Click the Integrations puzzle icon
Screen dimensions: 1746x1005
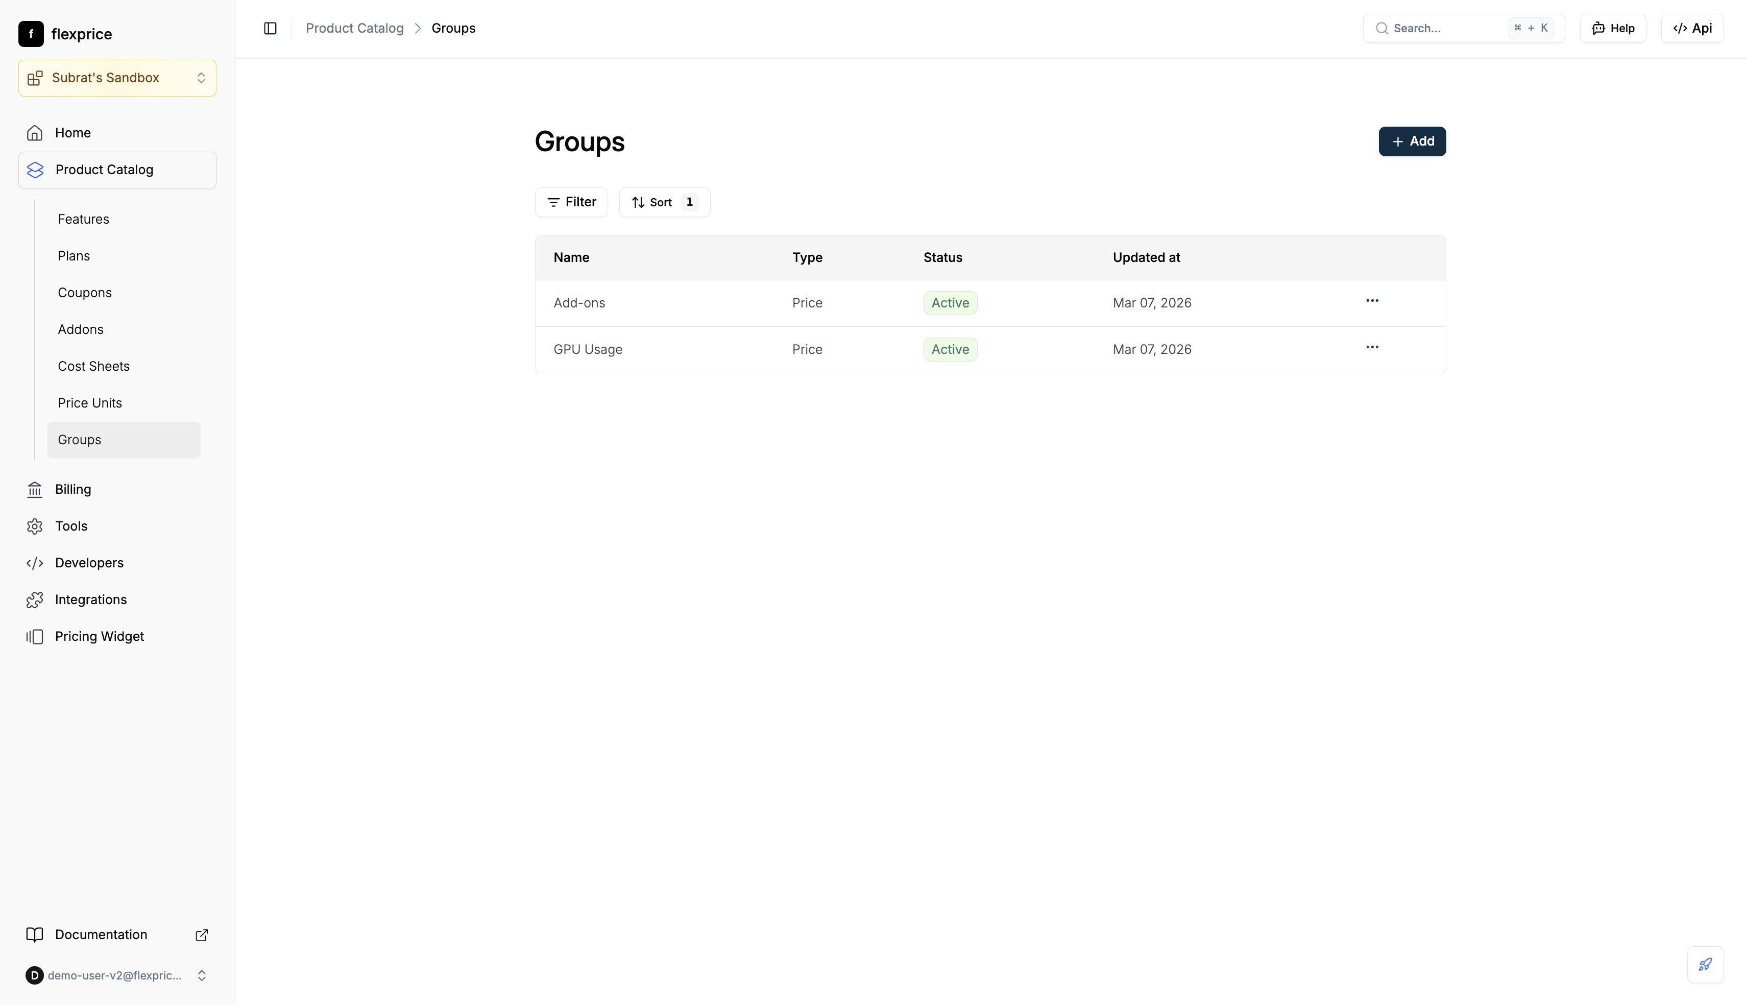point(35,600)
